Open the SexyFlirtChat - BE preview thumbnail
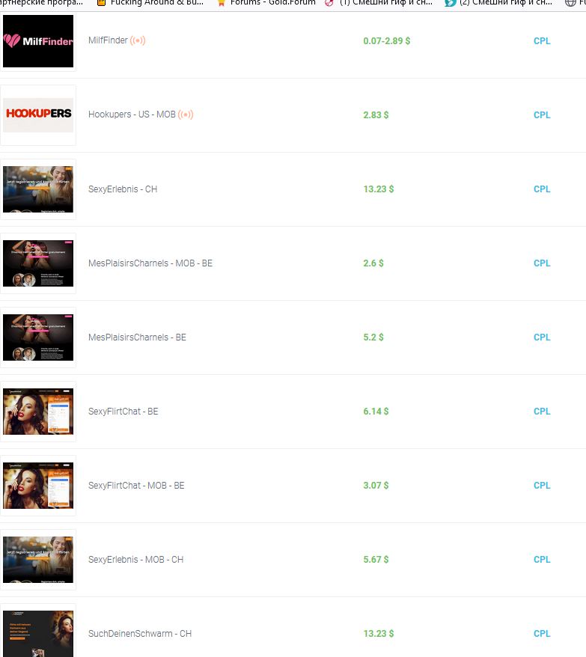Viewport: 586px width, 657px height. point(38,412)
